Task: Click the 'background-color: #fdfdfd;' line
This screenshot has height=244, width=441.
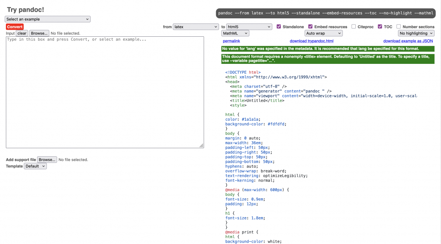Action: coord(256,124)
